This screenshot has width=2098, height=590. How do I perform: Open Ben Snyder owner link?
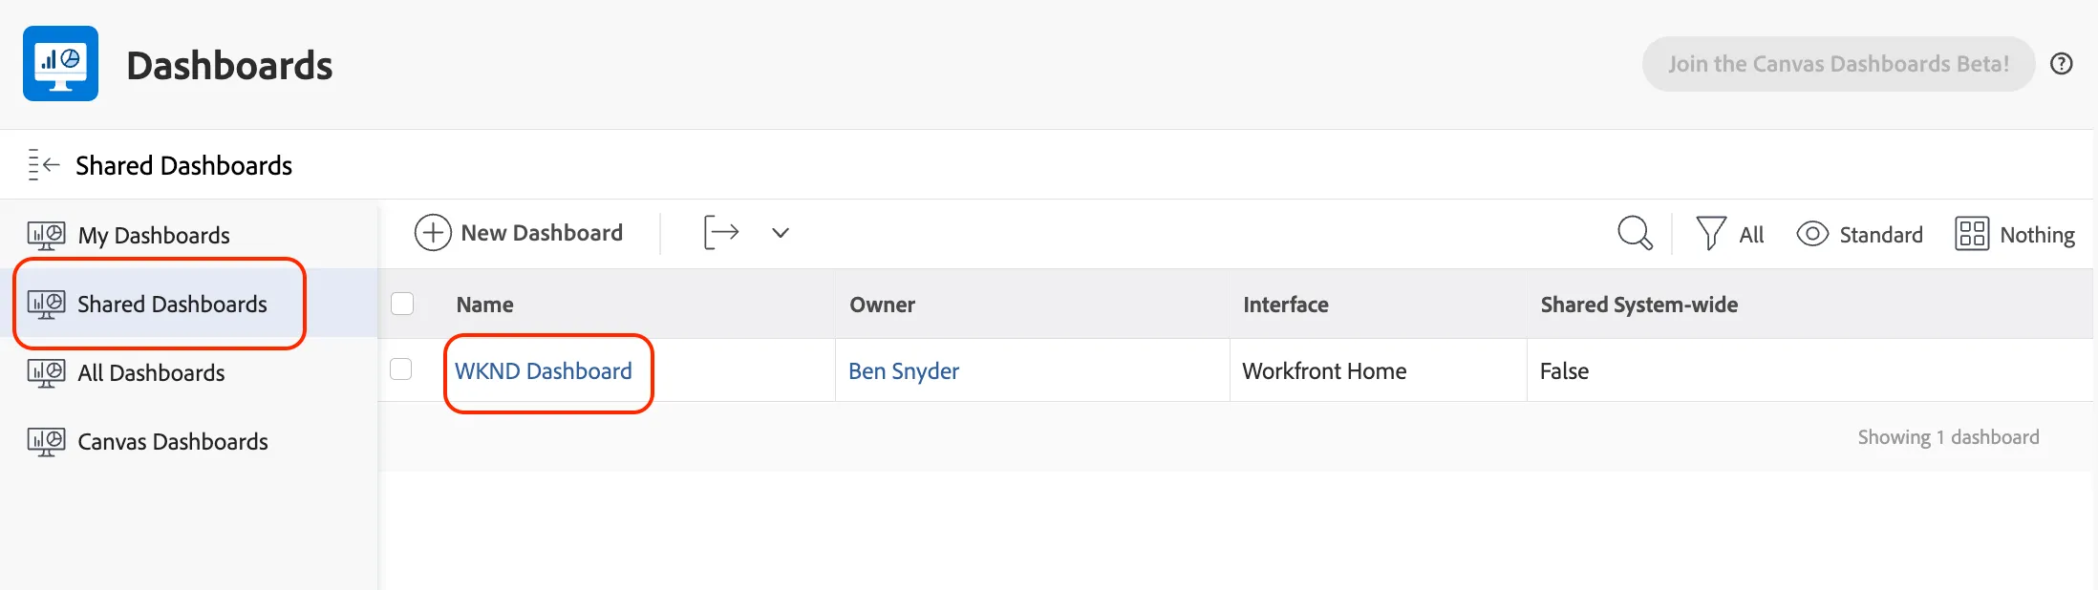pyautogui.click(x=904, y=370)
